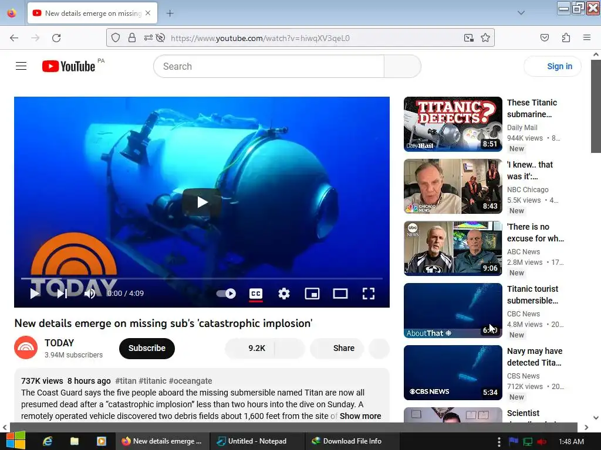
Task: Go to the YouTube home logo
Action: pos(69,66)
